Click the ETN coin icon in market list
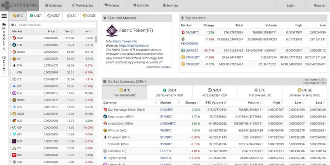This screenshot has width=330, height=165. click(14, 45)
